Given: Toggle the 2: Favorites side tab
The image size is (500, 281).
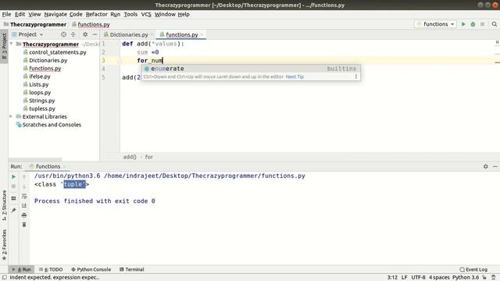Looking at the screenshot, I should pos(4,244).
